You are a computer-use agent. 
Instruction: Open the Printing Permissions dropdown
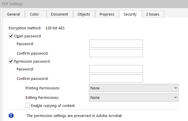(x=134, y=88)
